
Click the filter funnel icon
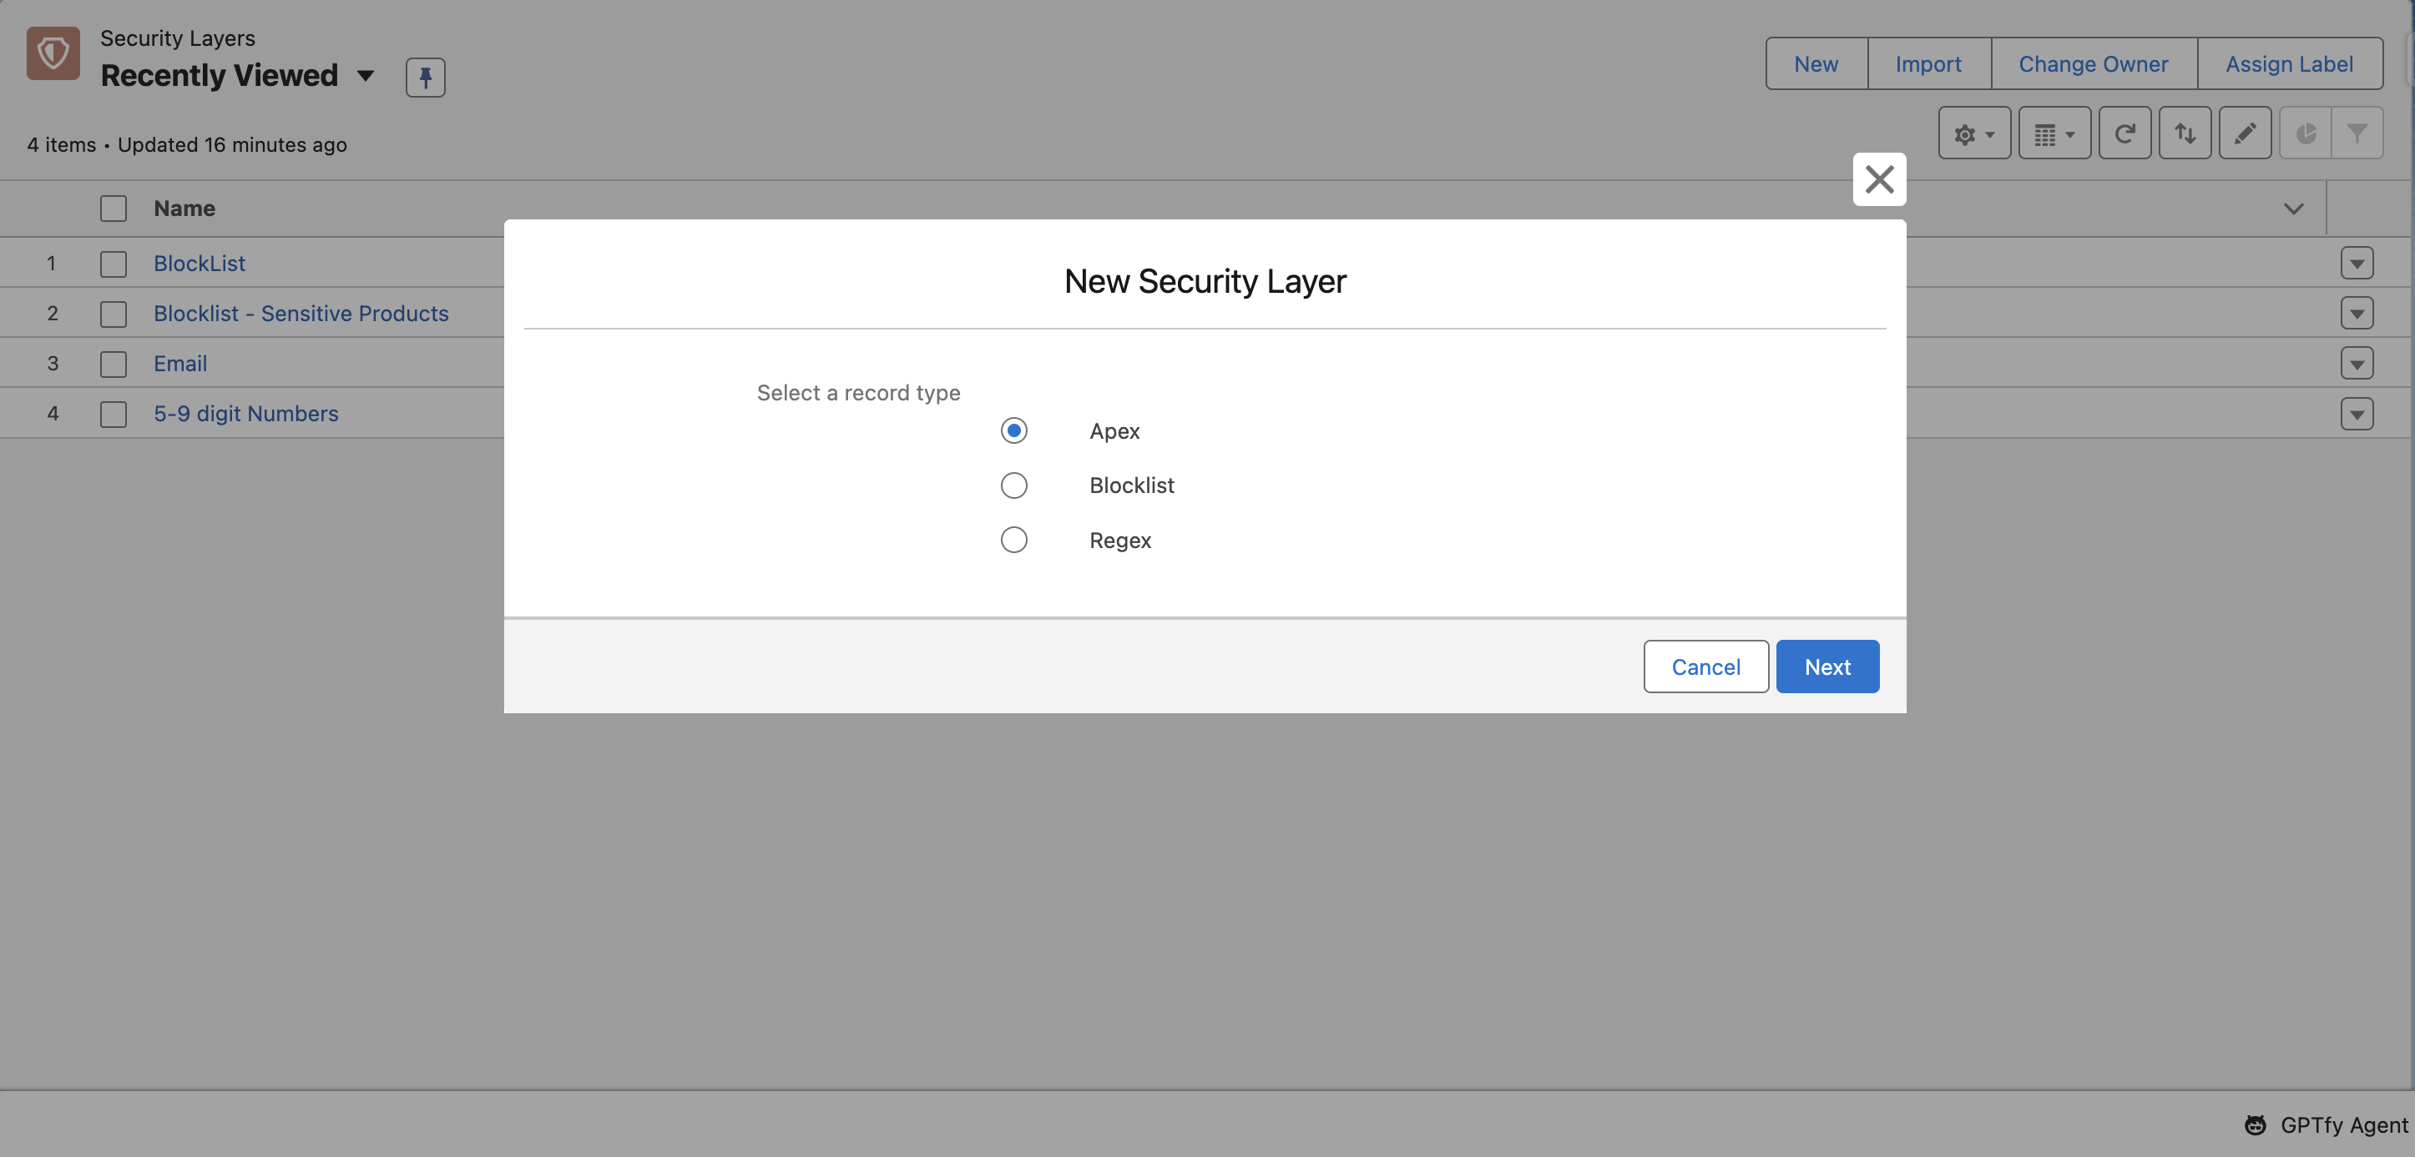coord(2357,134)
